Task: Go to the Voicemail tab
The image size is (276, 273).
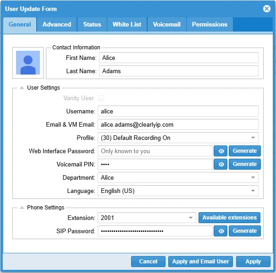Action: pyautogui.click(x=167, y=24)
